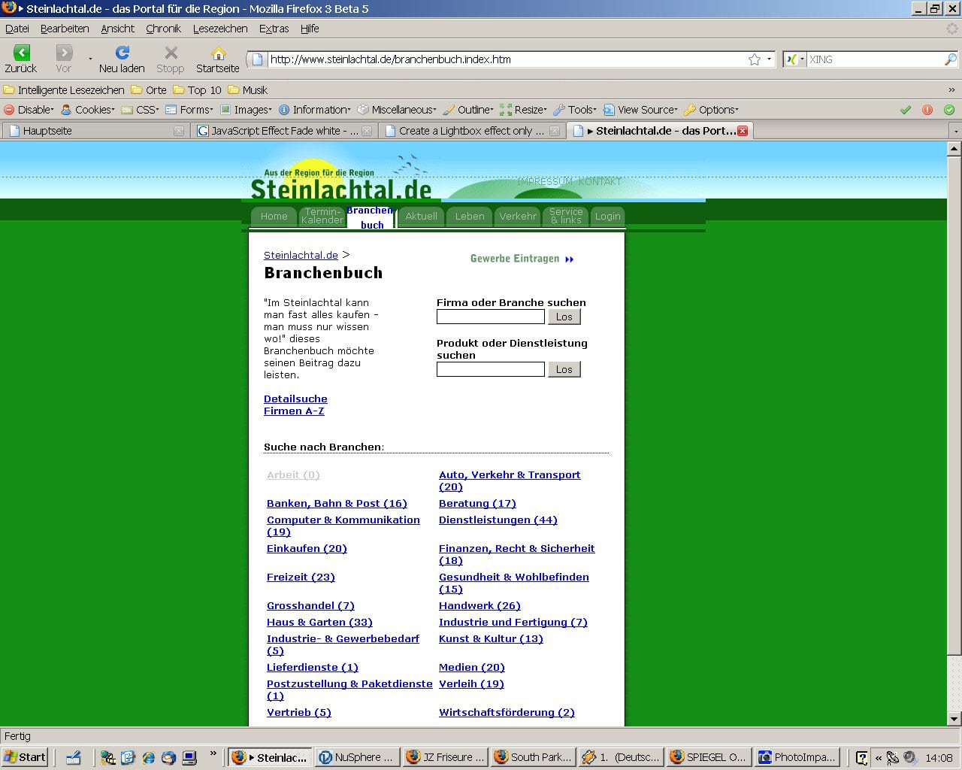Go to Startseite home icon
The height and width of the screenshot is (770, 962).
pos(218,53)
